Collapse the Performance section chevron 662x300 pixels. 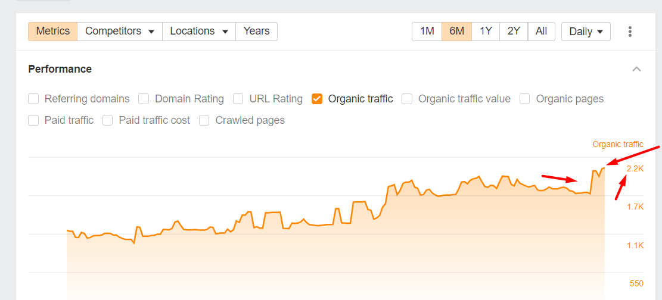point(636,69)
